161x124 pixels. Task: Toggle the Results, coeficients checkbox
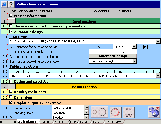(x=11, y=91)
